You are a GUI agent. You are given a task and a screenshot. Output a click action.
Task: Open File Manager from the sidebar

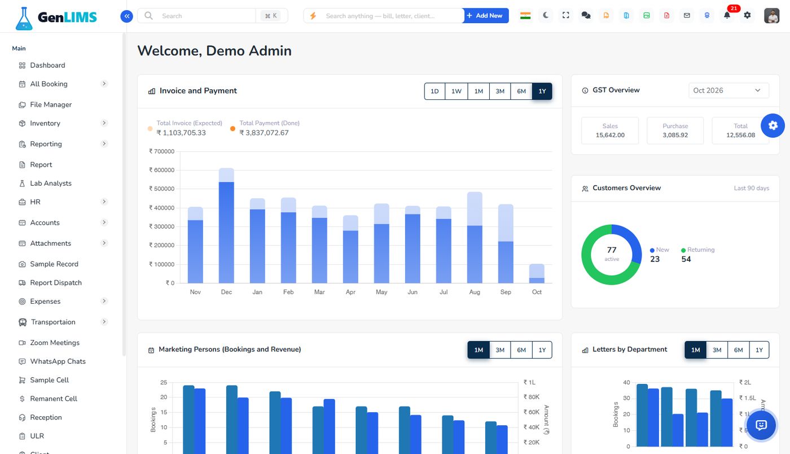pyautogui.click(x=51, y=104)
